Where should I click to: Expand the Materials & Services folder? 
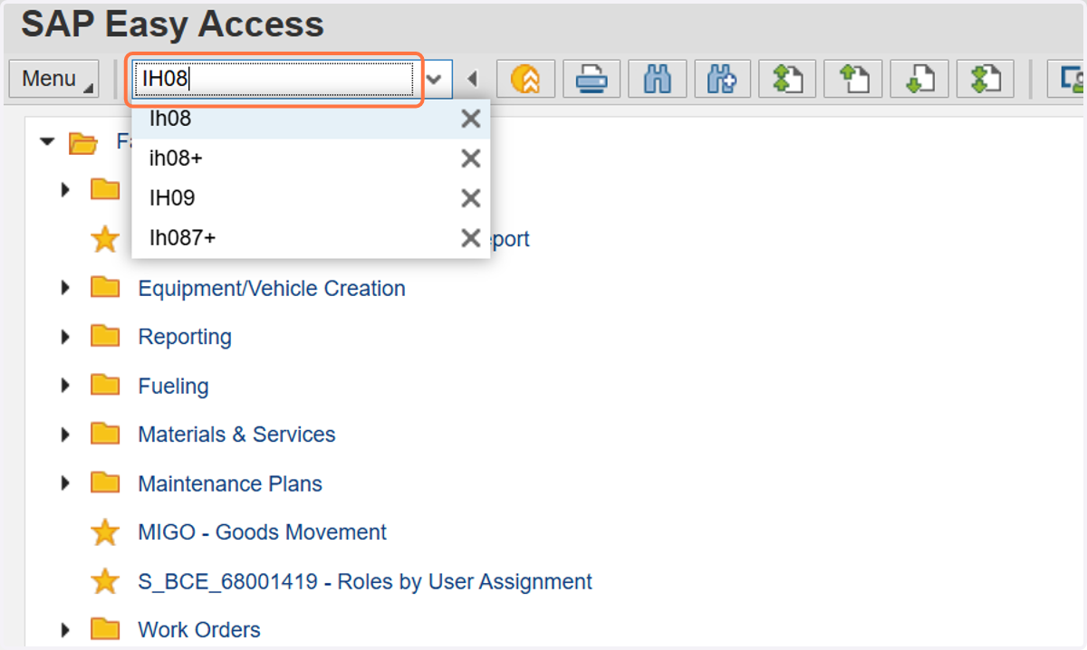click(65, 435)
